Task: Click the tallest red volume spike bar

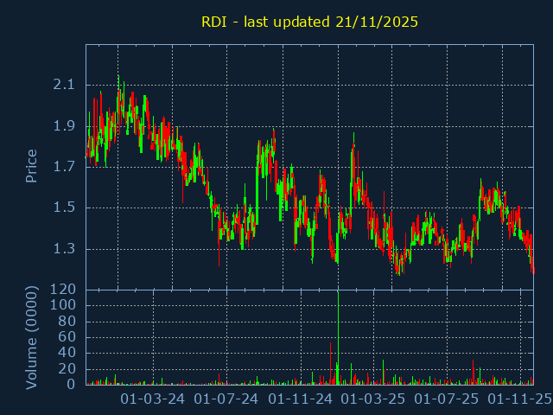Action: click(x=330, y=365)
